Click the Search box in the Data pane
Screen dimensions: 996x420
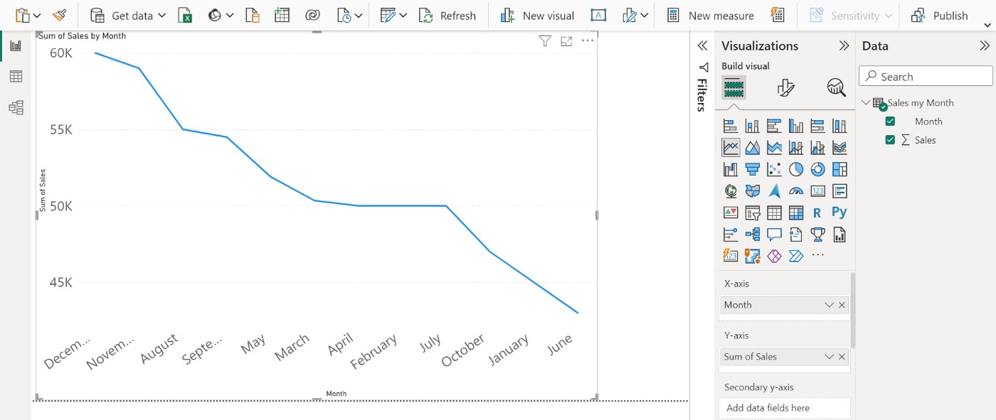click(925, 75)
